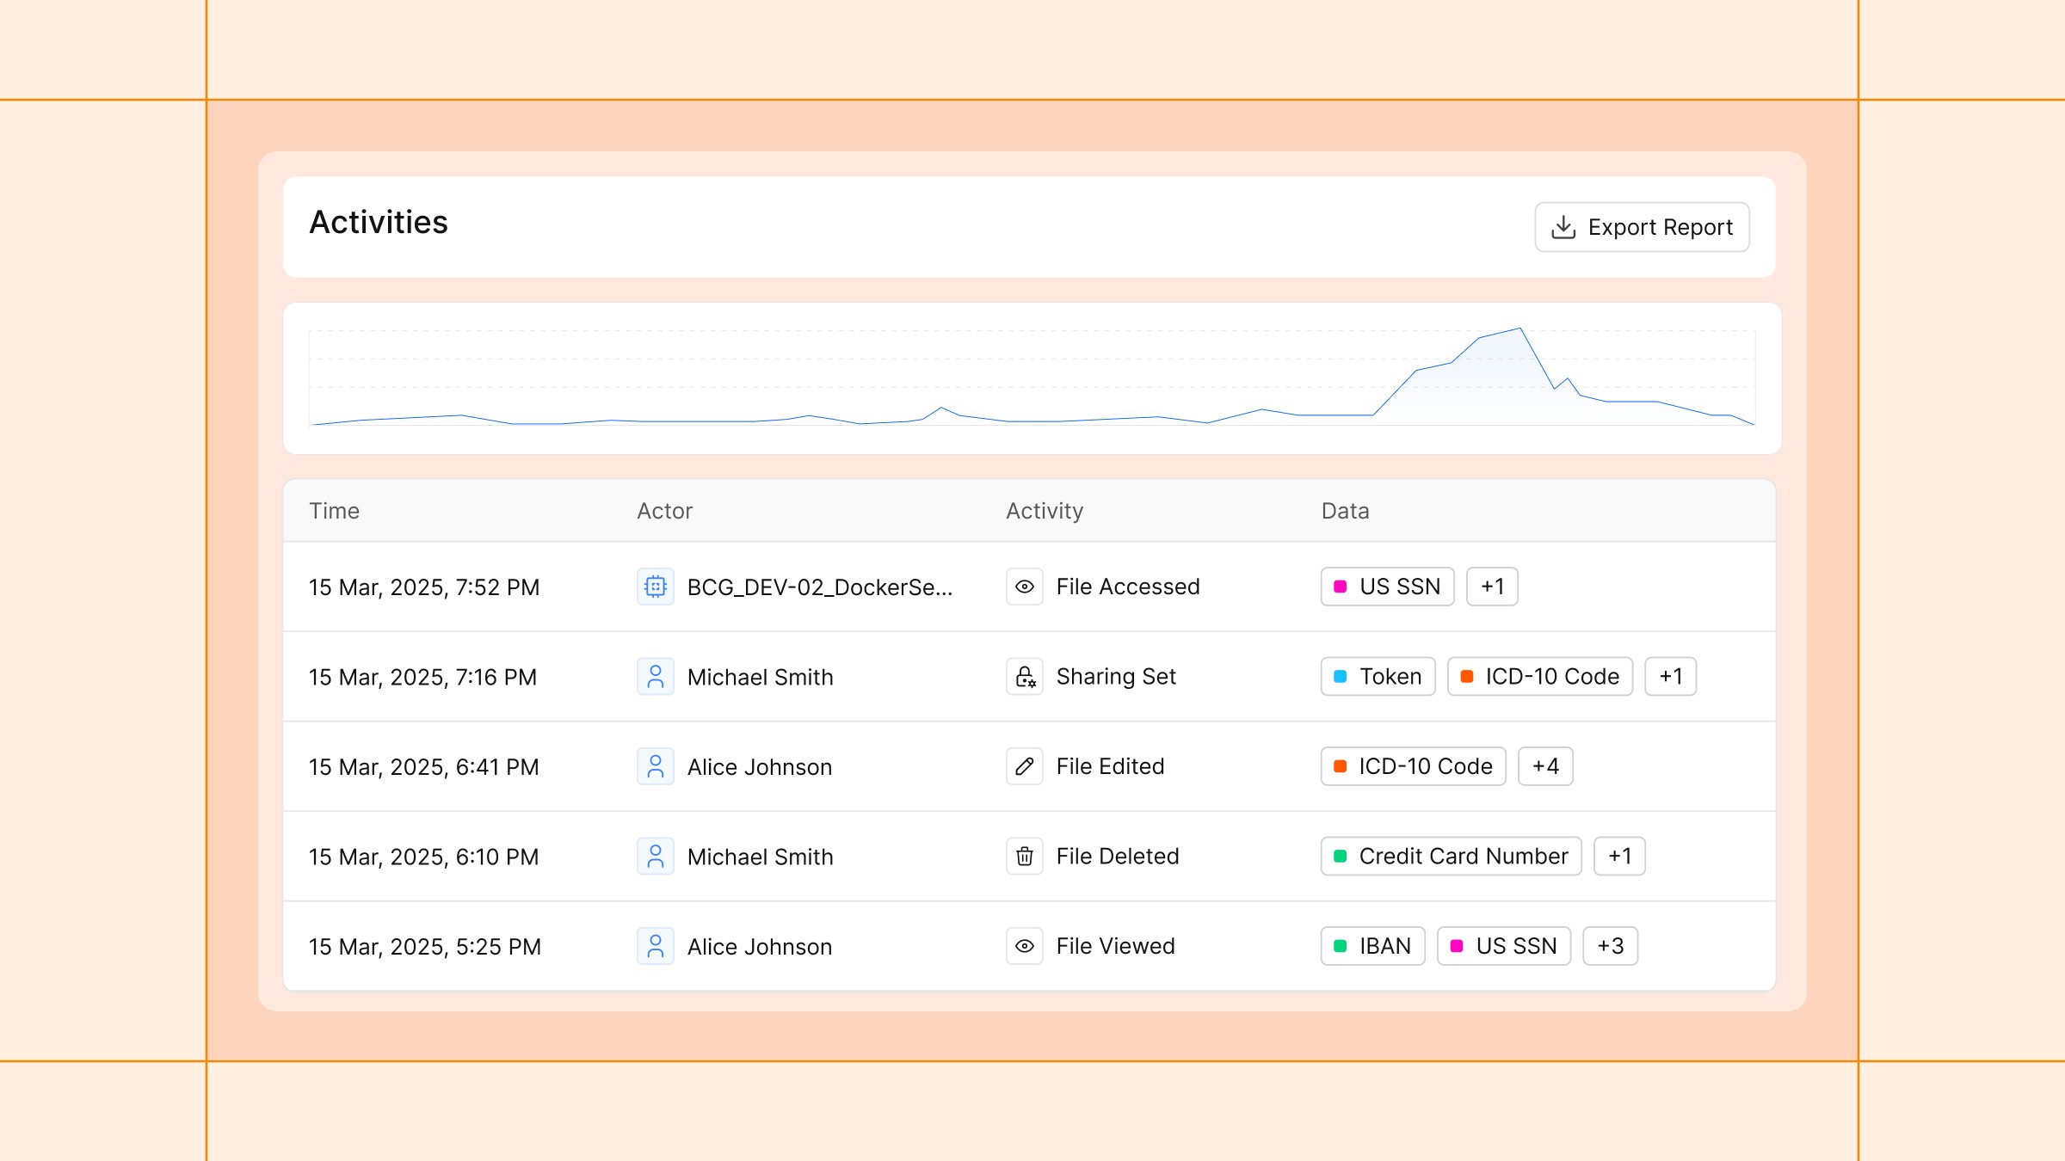Screen dimensions: 2065x1161
Task: Expand the +1 tag in the File Deleted row
Action: coord(1620,857)
